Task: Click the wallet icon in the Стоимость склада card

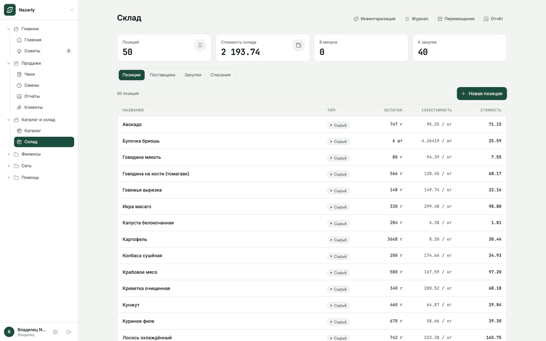Action: tap(298, 45)
